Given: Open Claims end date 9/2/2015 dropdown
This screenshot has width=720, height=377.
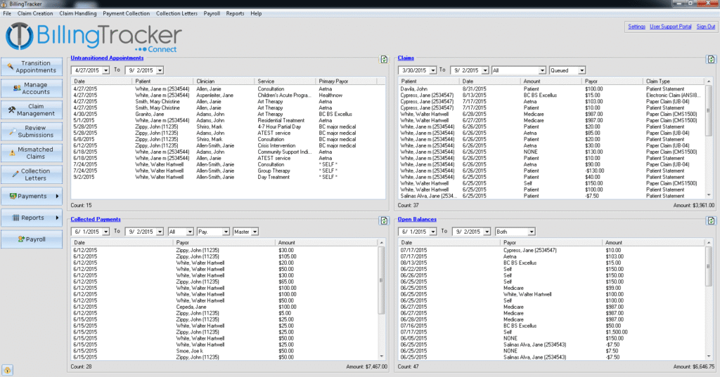Looking at the screenshot, I should (485, 70).
